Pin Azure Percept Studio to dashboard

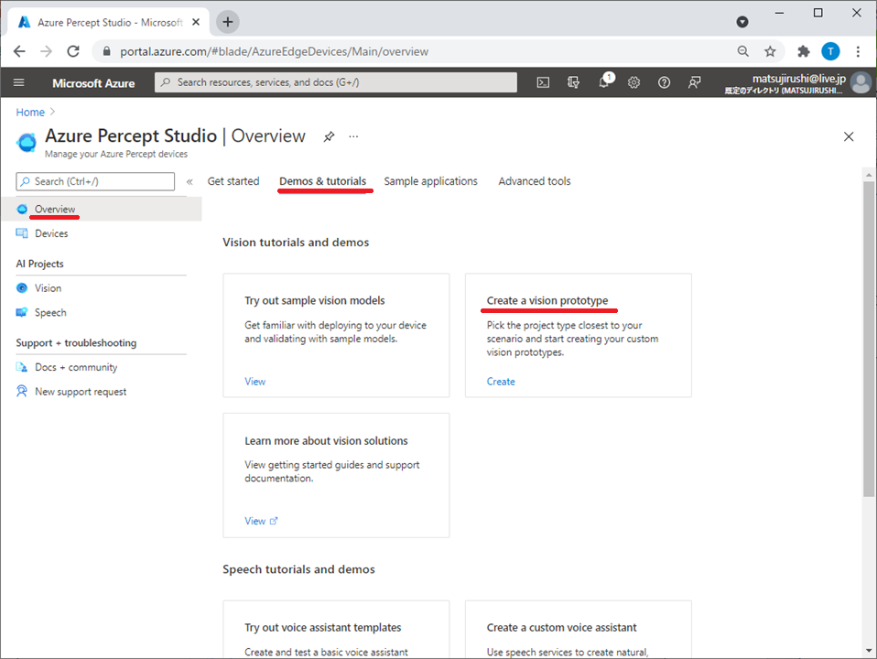[x=329, y=136]
